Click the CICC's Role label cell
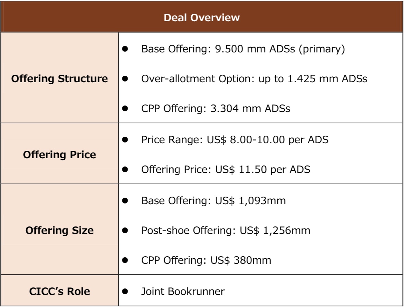This screenshot has height=308, width=405. pos(59,291)
